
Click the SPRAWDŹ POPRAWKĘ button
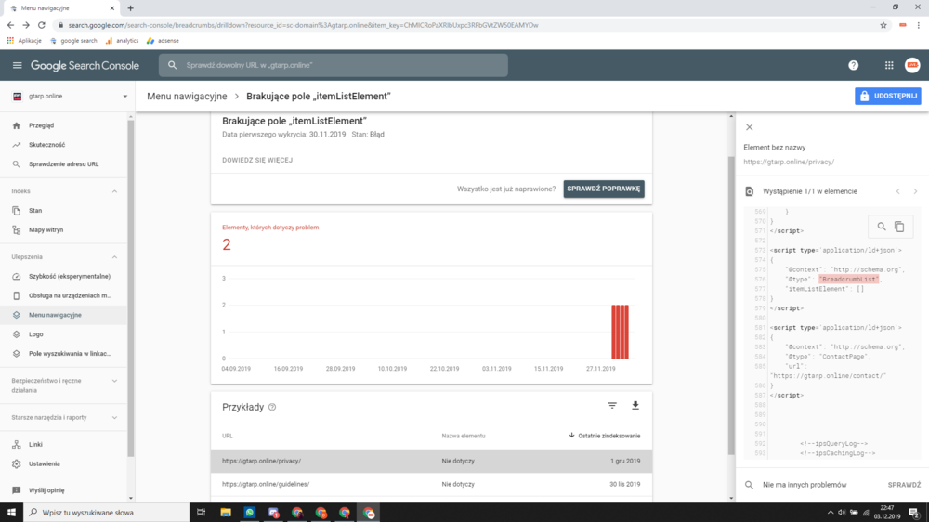click(x=604, y=189)
